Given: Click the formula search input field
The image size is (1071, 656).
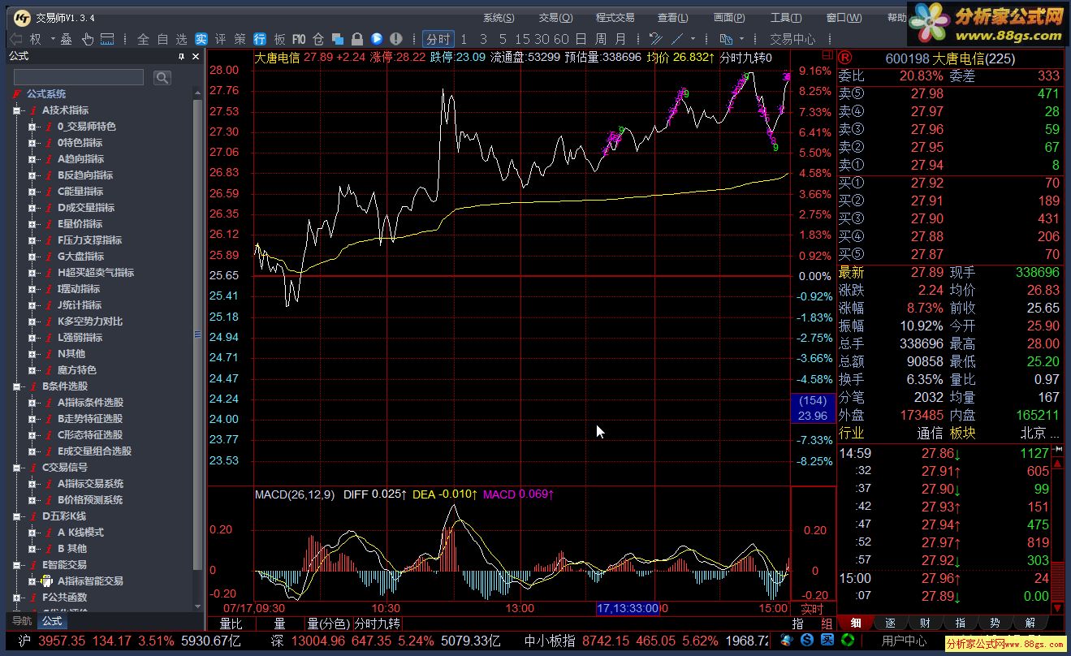Looking at the screenshot, I should click(x=79, y=77).
